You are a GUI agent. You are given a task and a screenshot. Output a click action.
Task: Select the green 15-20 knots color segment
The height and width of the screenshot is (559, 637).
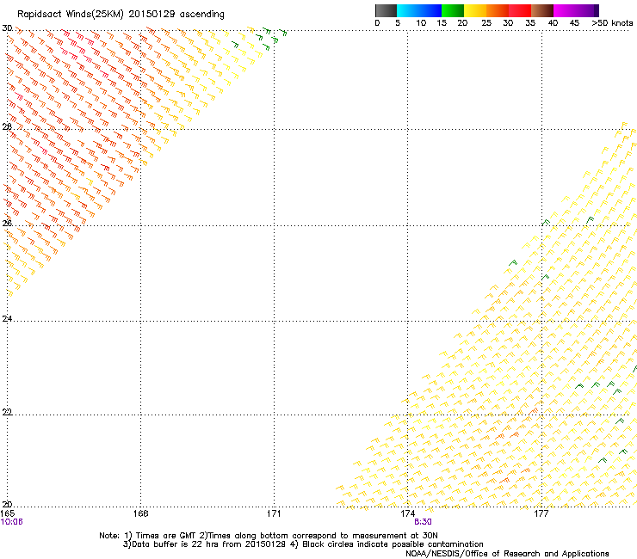click(x=453, y=10)
